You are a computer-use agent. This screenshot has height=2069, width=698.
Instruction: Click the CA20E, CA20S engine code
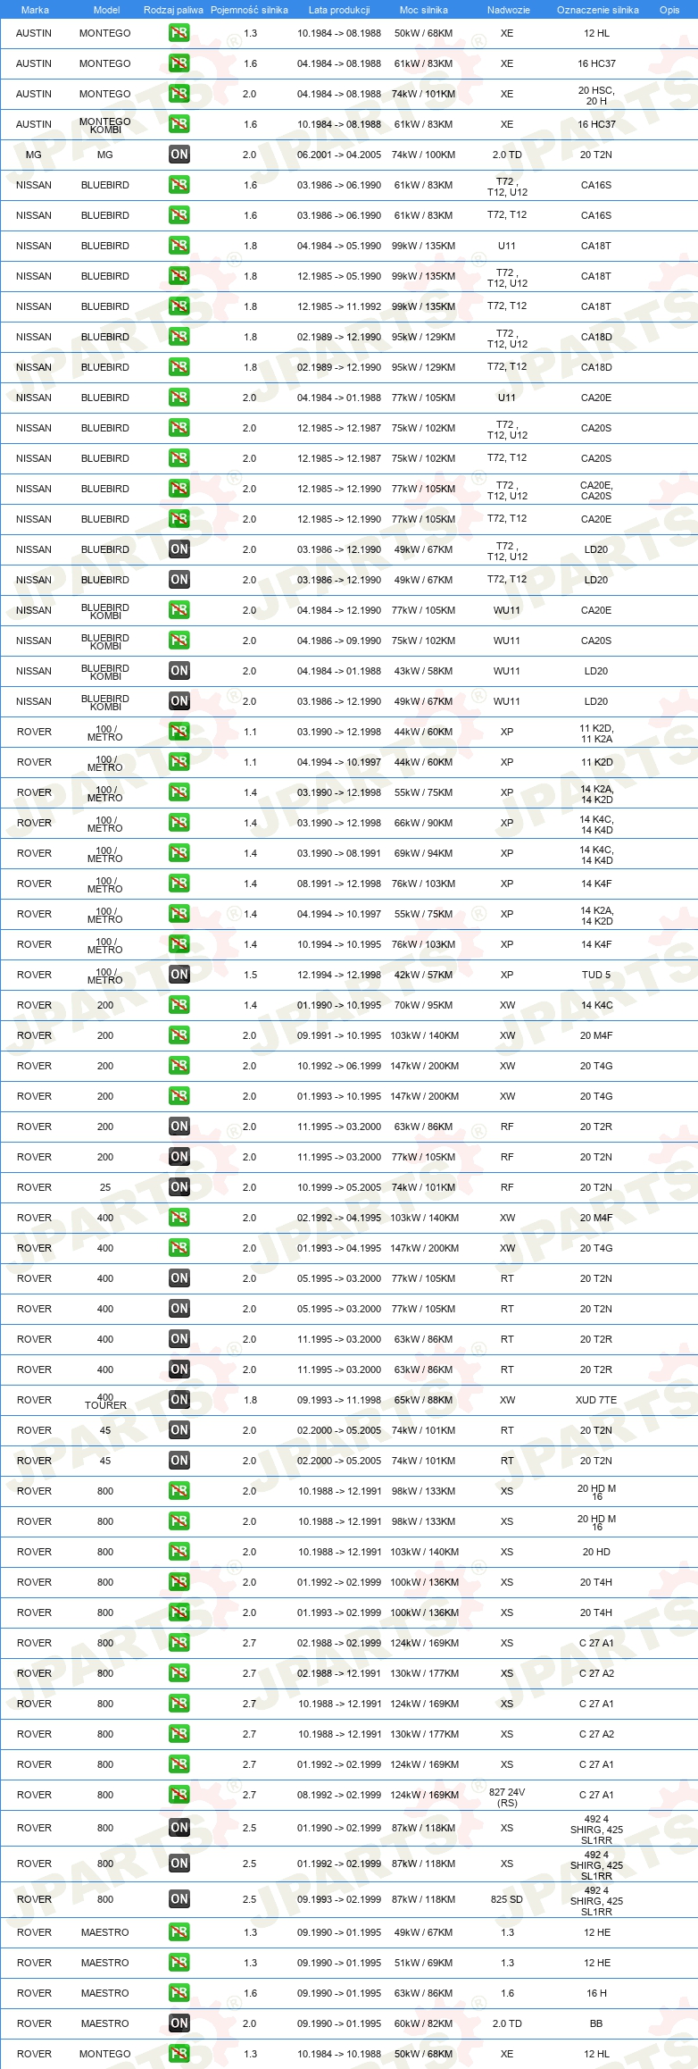(596, 490)
